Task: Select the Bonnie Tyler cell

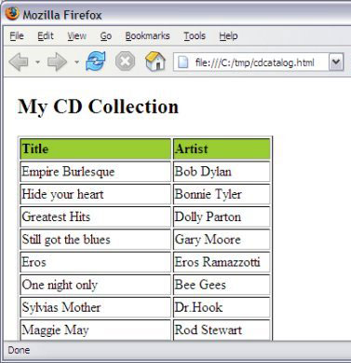Action: pos(222,194)
